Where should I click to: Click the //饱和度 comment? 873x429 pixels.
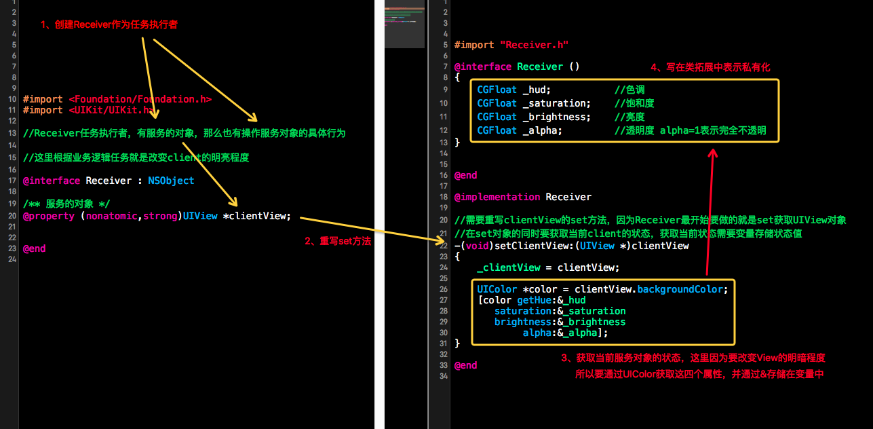point(634,103)
